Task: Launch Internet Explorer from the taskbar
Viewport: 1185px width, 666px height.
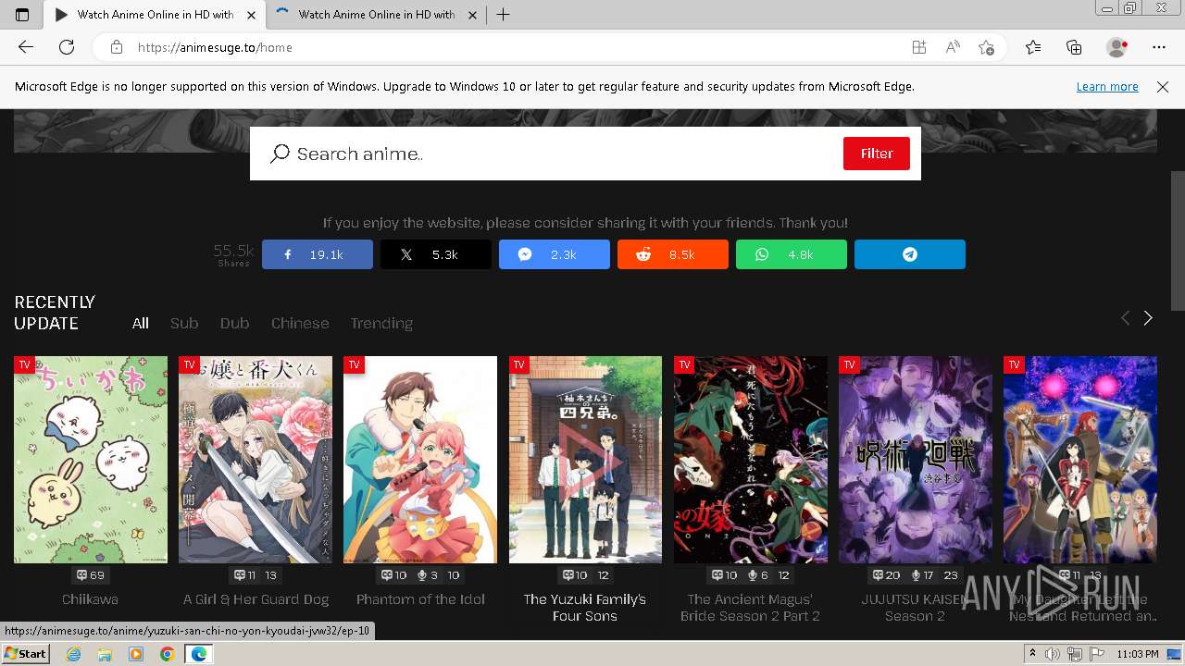Action: (x=74, y=654)
